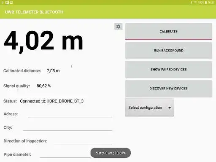Tap the second image notification icon
216x162 pixels.
tap(11, 3)
